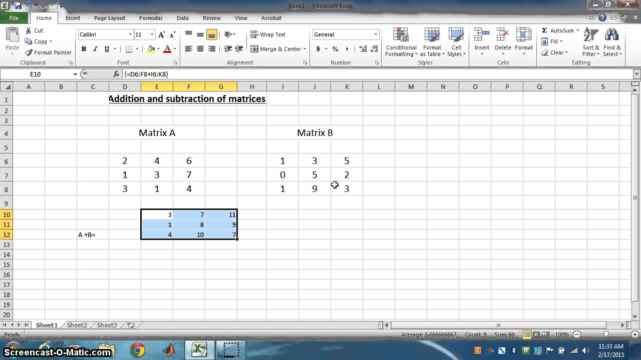641x360 pixels.
Task: Toggle Underline formatting
Action: 107,49
